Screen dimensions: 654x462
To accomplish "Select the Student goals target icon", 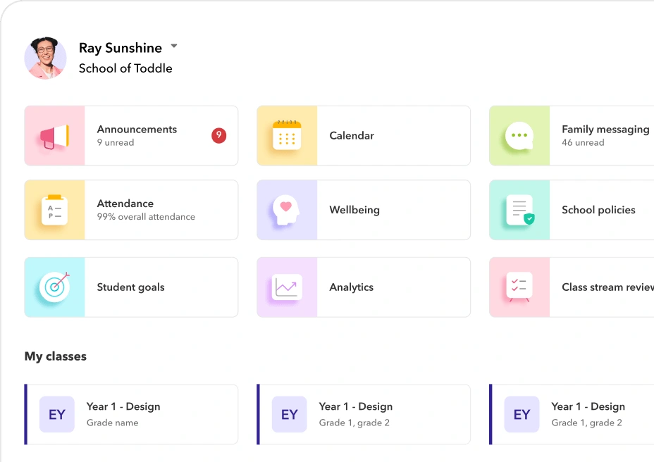I will [x=55, y=287].
